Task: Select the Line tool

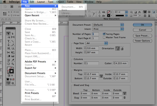Action: (x=13, y=41)
